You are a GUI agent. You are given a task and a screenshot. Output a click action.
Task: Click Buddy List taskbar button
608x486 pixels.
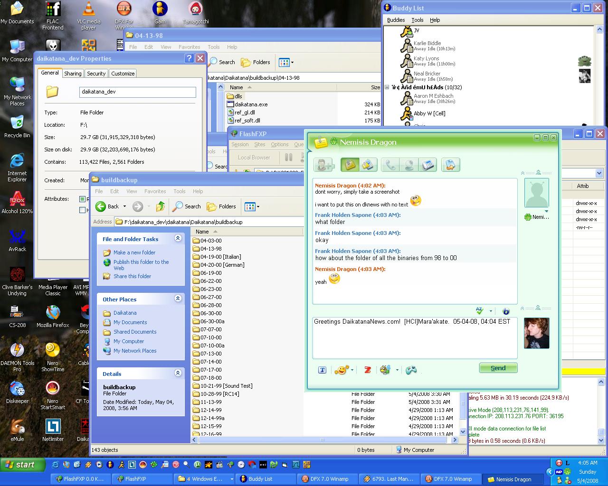(x=265, y=479)
